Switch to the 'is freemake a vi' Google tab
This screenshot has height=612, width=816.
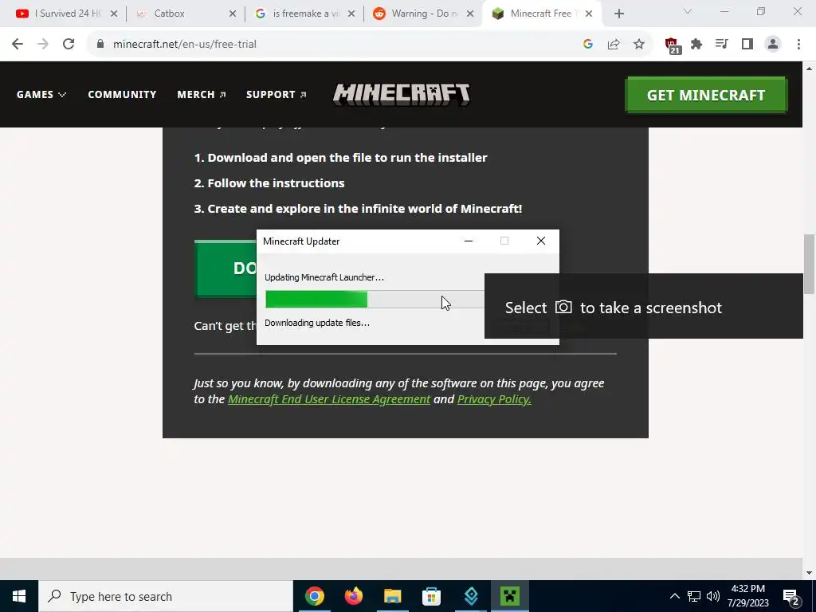pos(304,14)
